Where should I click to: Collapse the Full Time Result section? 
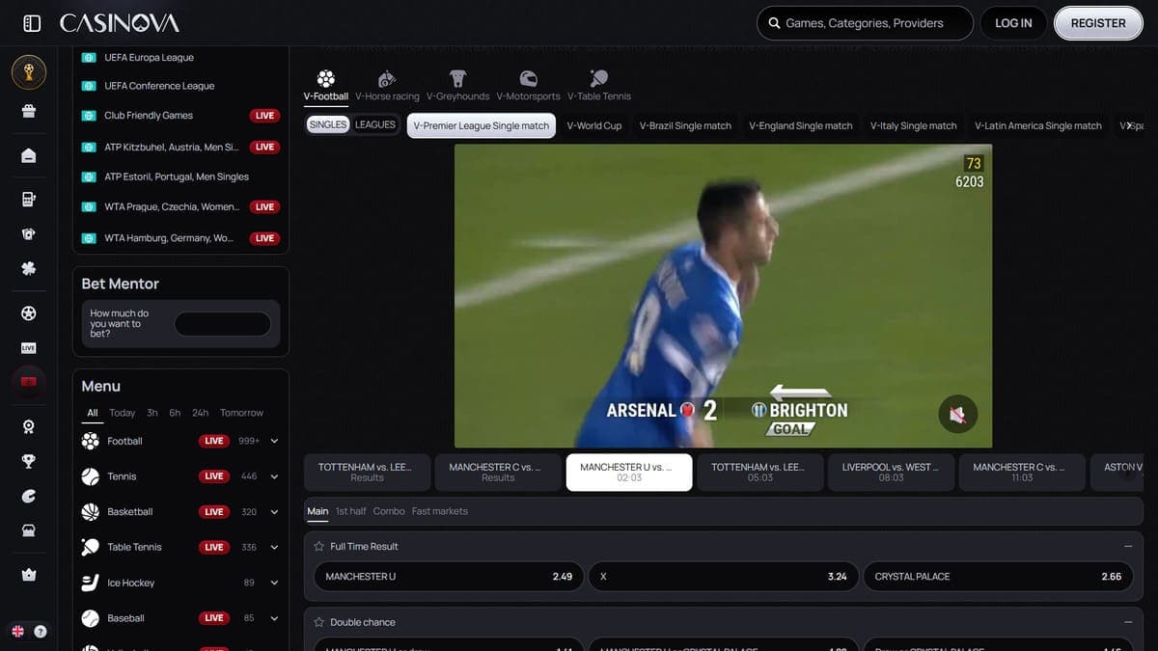coord(1128,547)
